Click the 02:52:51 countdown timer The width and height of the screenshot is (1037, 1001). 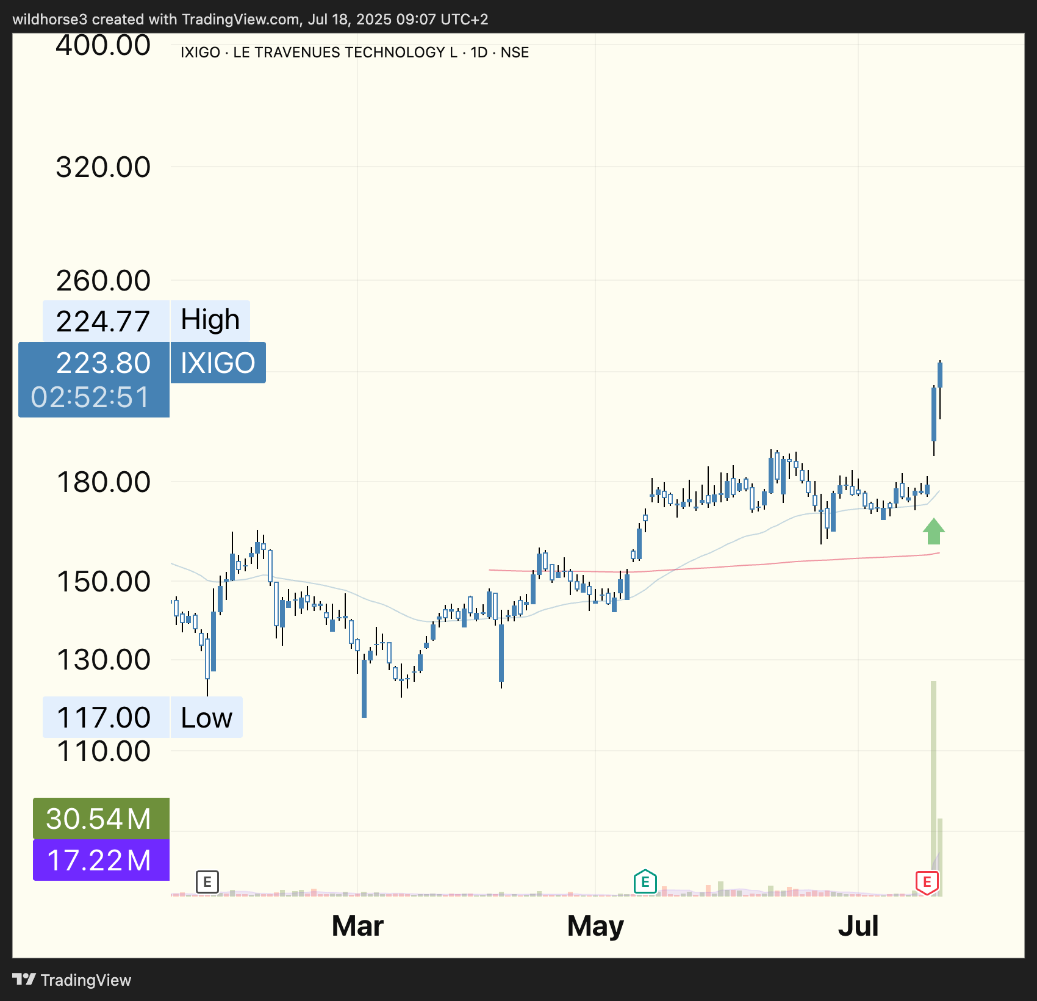tap(90, 397)
